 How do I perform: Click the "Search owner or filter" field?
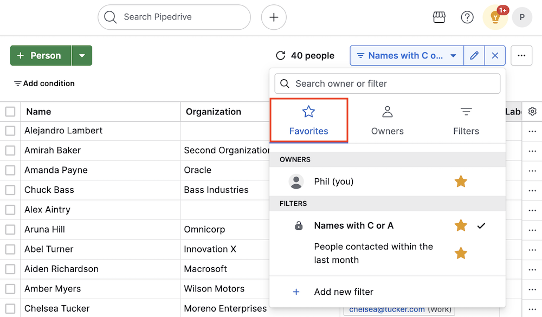[x=386, y=83]
